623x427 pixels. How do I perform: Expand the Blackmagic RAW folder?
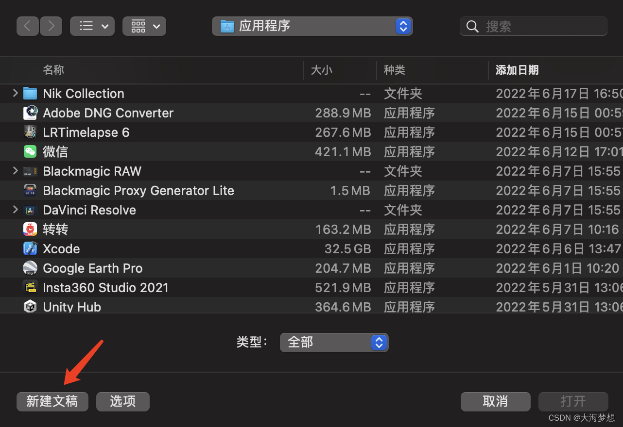[15, 170]
